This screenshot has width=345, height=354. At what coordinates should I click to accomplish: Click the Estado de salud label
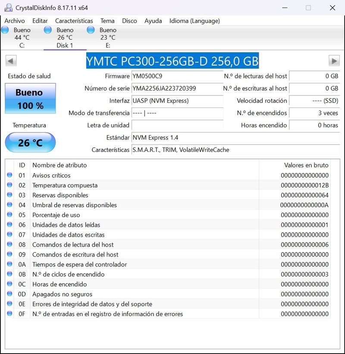[x=29, y=76]
